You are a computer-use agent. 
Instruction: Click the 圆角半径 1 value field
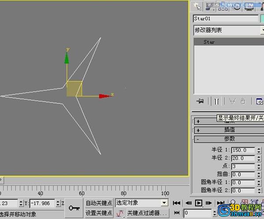[x=243, y=182]
